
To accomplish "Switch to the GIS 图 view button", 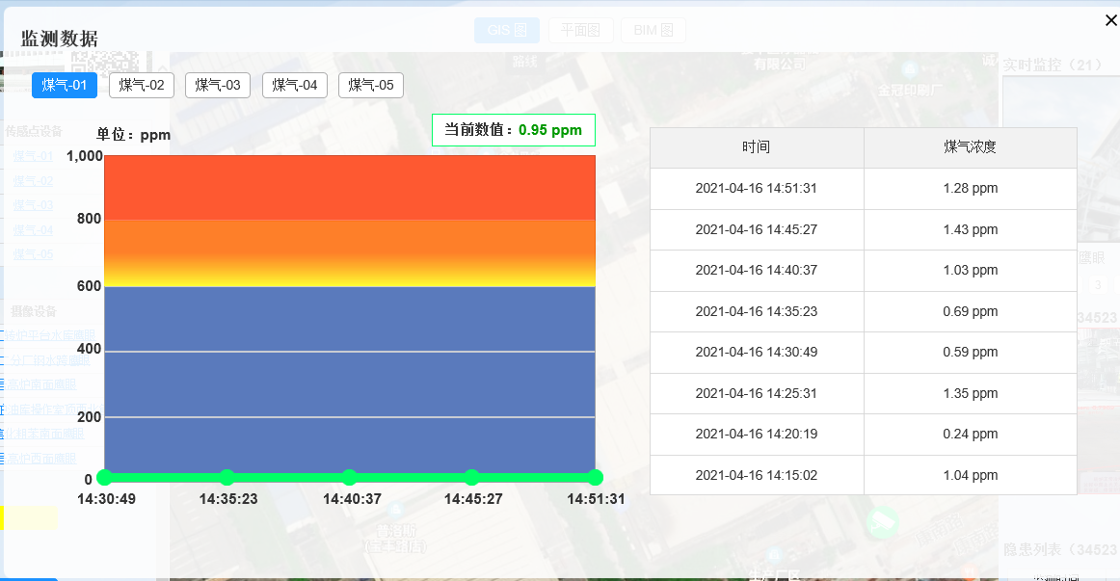I will point(507,30).
